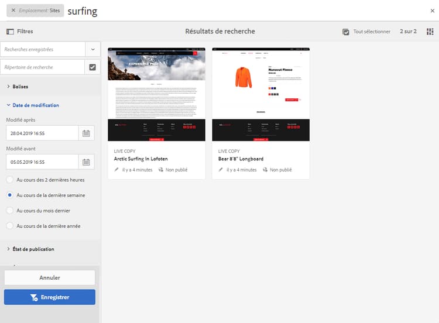Expand the Balises section

(18, 87)
